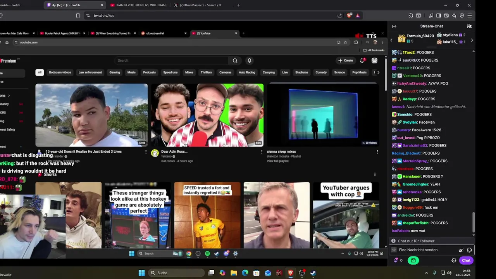Click chat username thepufferfishh
This screenshot has height=279, width=496.
[x=415, y=223]
